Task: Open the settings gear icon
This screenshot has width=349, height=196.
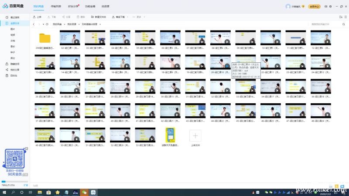Action: coord(331,7)
